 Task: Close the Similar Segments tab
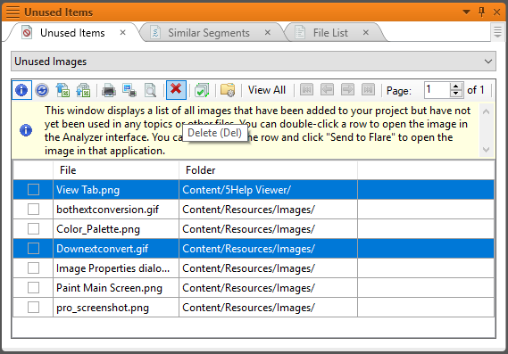click(268, 32)
